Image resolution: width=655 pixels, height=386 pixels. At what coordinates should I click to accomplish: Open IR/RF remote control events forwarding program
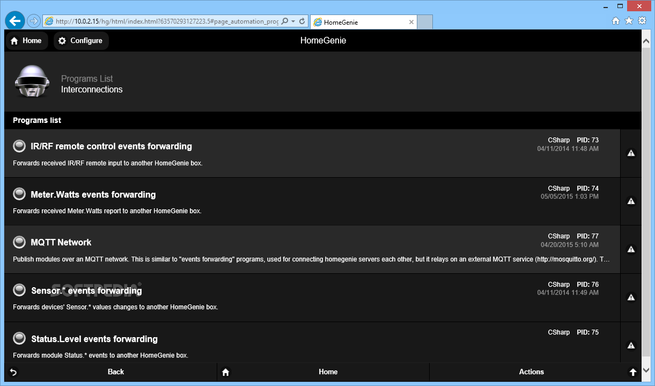click(312, 154)
